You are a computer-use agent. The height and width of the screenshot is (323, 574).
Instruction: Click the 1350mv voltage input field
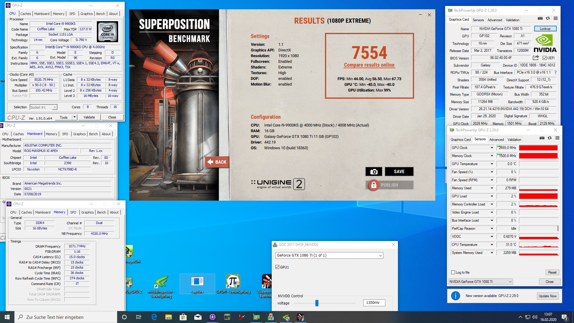coord(374,303)
